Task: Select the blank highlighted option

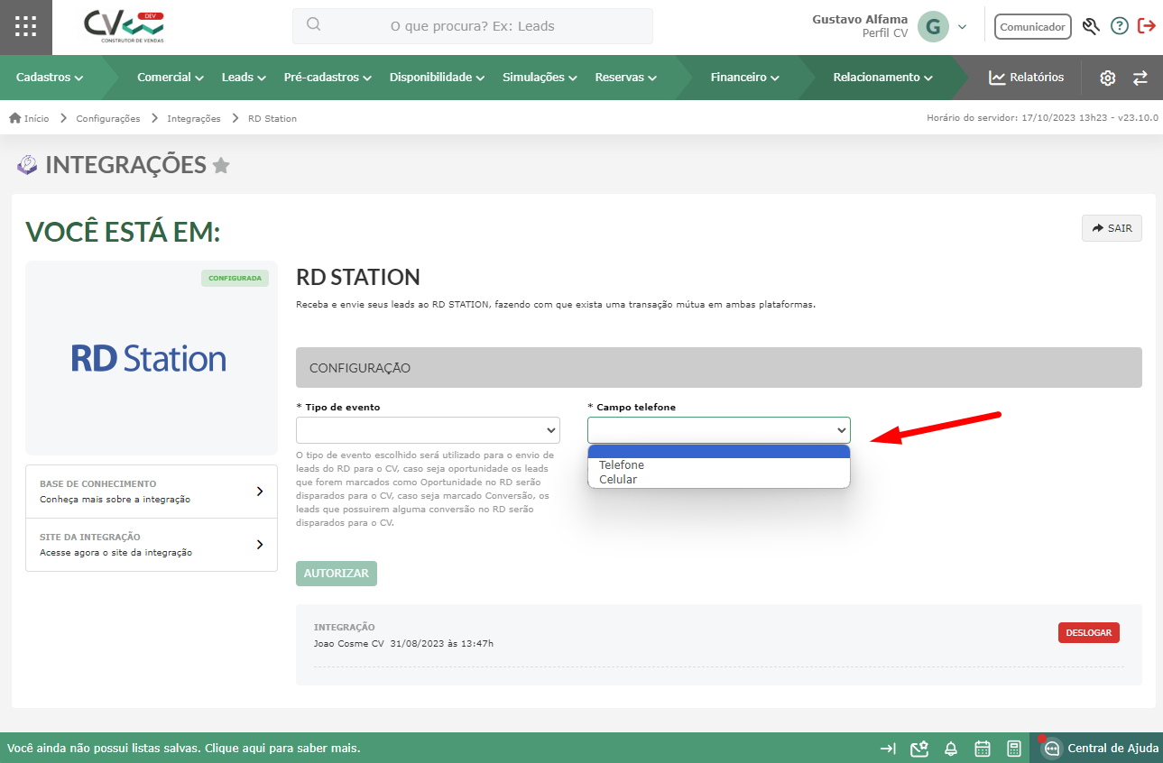Action: pyautogui.click(x=719, y=452)
